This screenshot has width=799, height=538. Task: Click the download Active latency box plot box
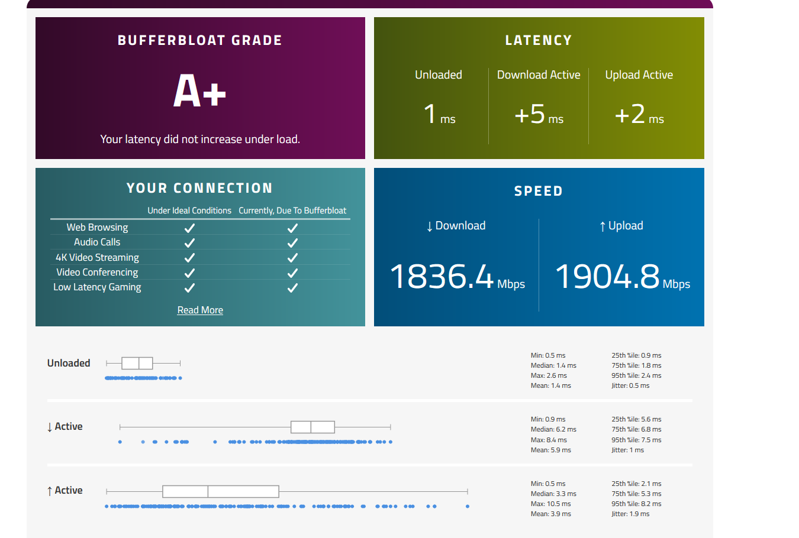[x=312, y=427]
